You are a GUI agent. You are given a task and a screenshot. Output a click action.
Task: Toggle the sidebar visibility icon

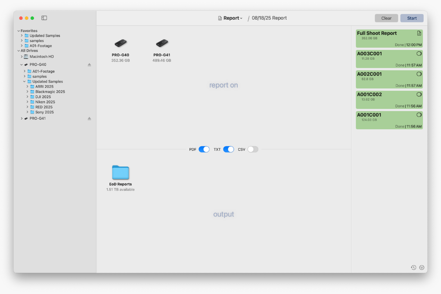coord(44,18)
